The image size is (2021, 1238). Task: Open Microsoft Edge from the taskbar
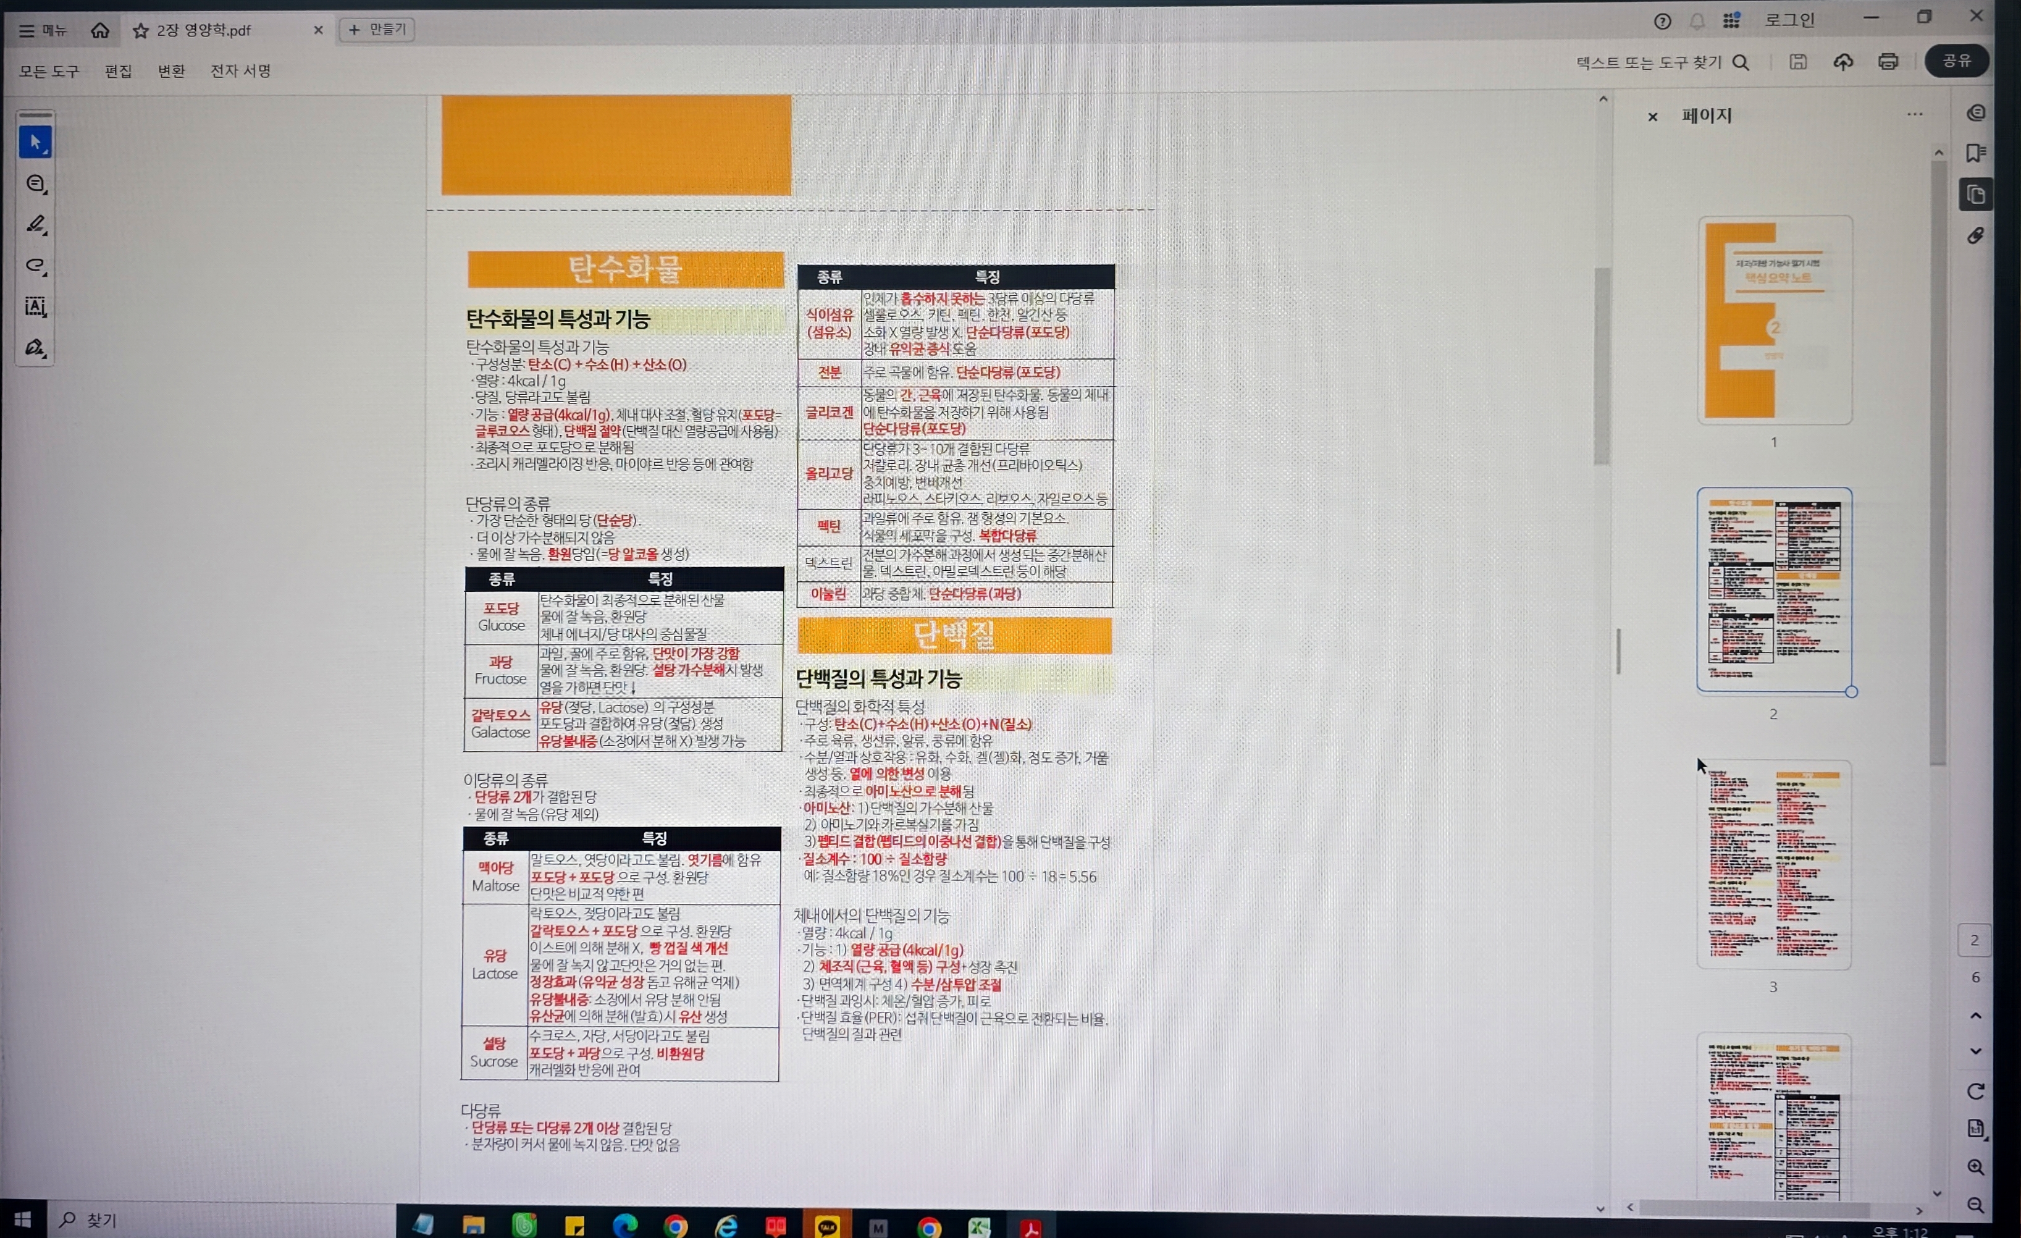pyautogui.click(x=625, y=1226)
